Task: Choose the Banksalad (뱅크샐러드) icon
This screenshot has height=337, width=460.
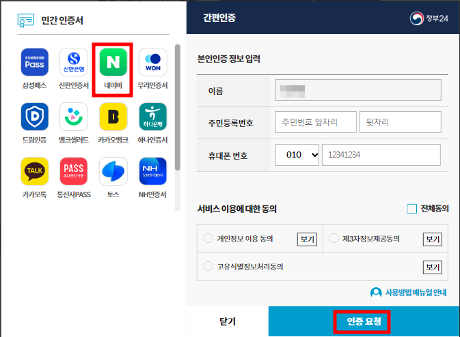Action: pyautogui.click(x=74, y=117)
